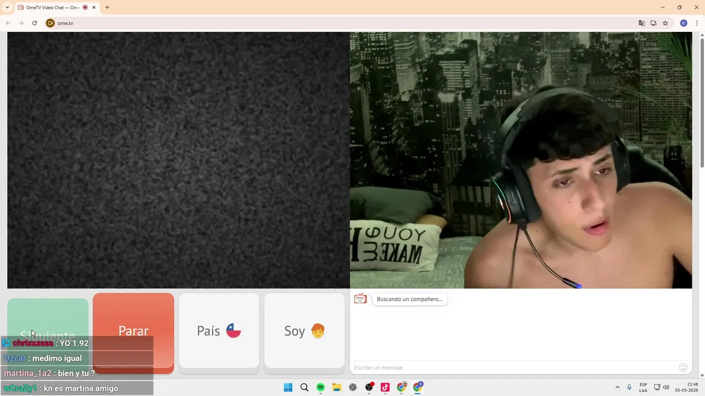Open ChatGPT app from the taskbar
705x396 pixels.
(353, 387)
